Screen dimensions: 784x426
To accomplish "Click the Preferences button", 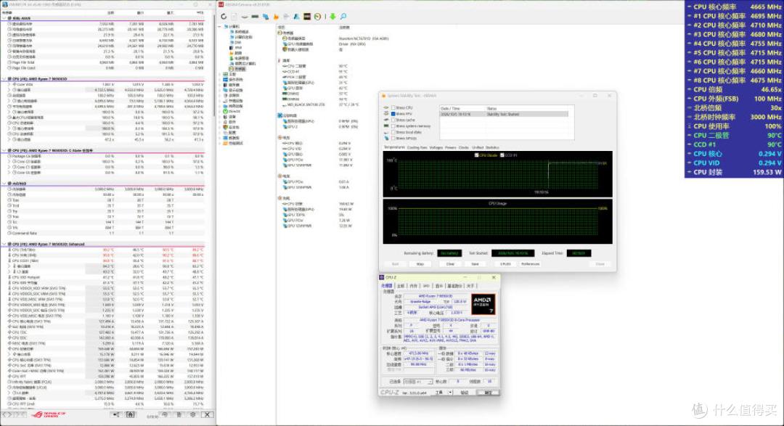I will [530, 264].
